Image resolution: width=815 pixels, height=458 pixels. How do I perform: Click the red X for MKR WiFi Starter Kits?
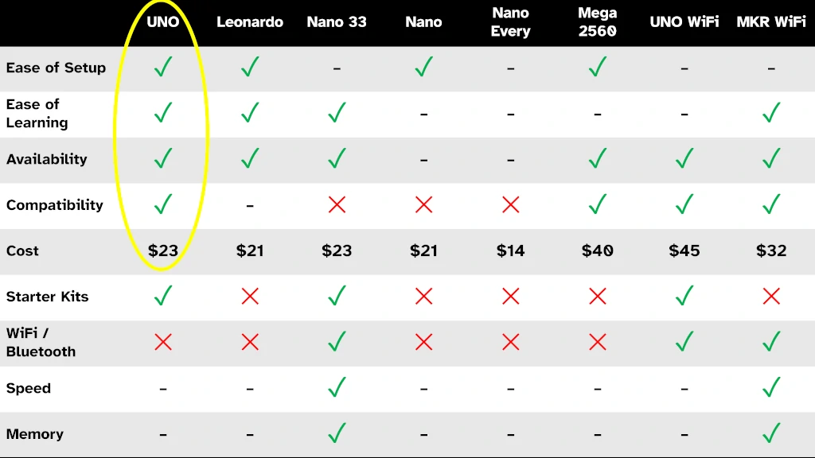tap(771, 297)
